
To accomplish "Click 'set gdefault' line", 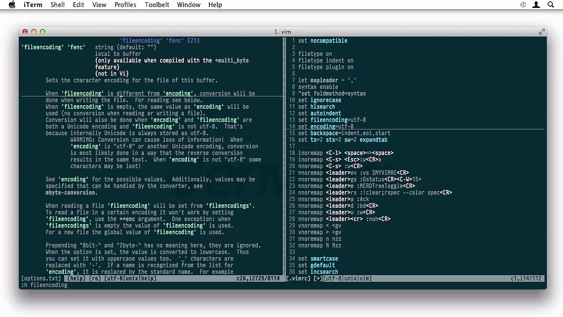I will point(317,265).
